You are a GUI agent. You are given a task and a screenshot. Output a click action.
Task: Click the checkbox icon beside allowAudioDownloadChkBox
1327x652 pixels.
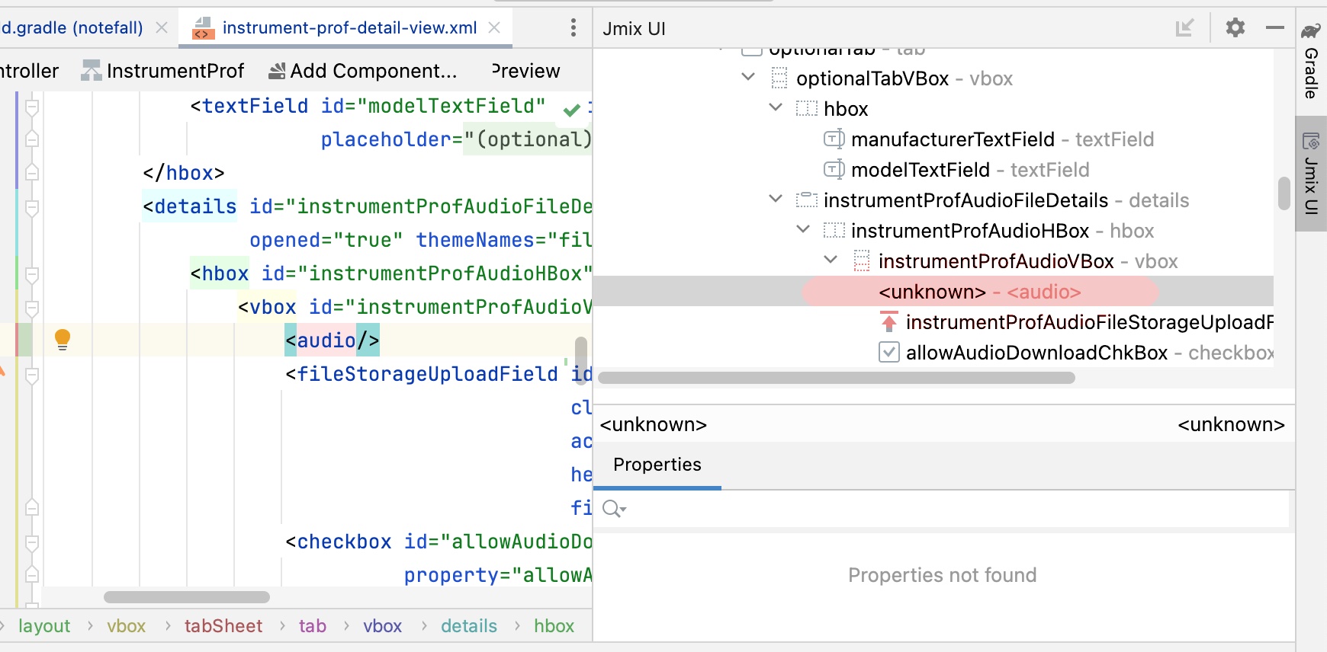(x=888, y=353)
